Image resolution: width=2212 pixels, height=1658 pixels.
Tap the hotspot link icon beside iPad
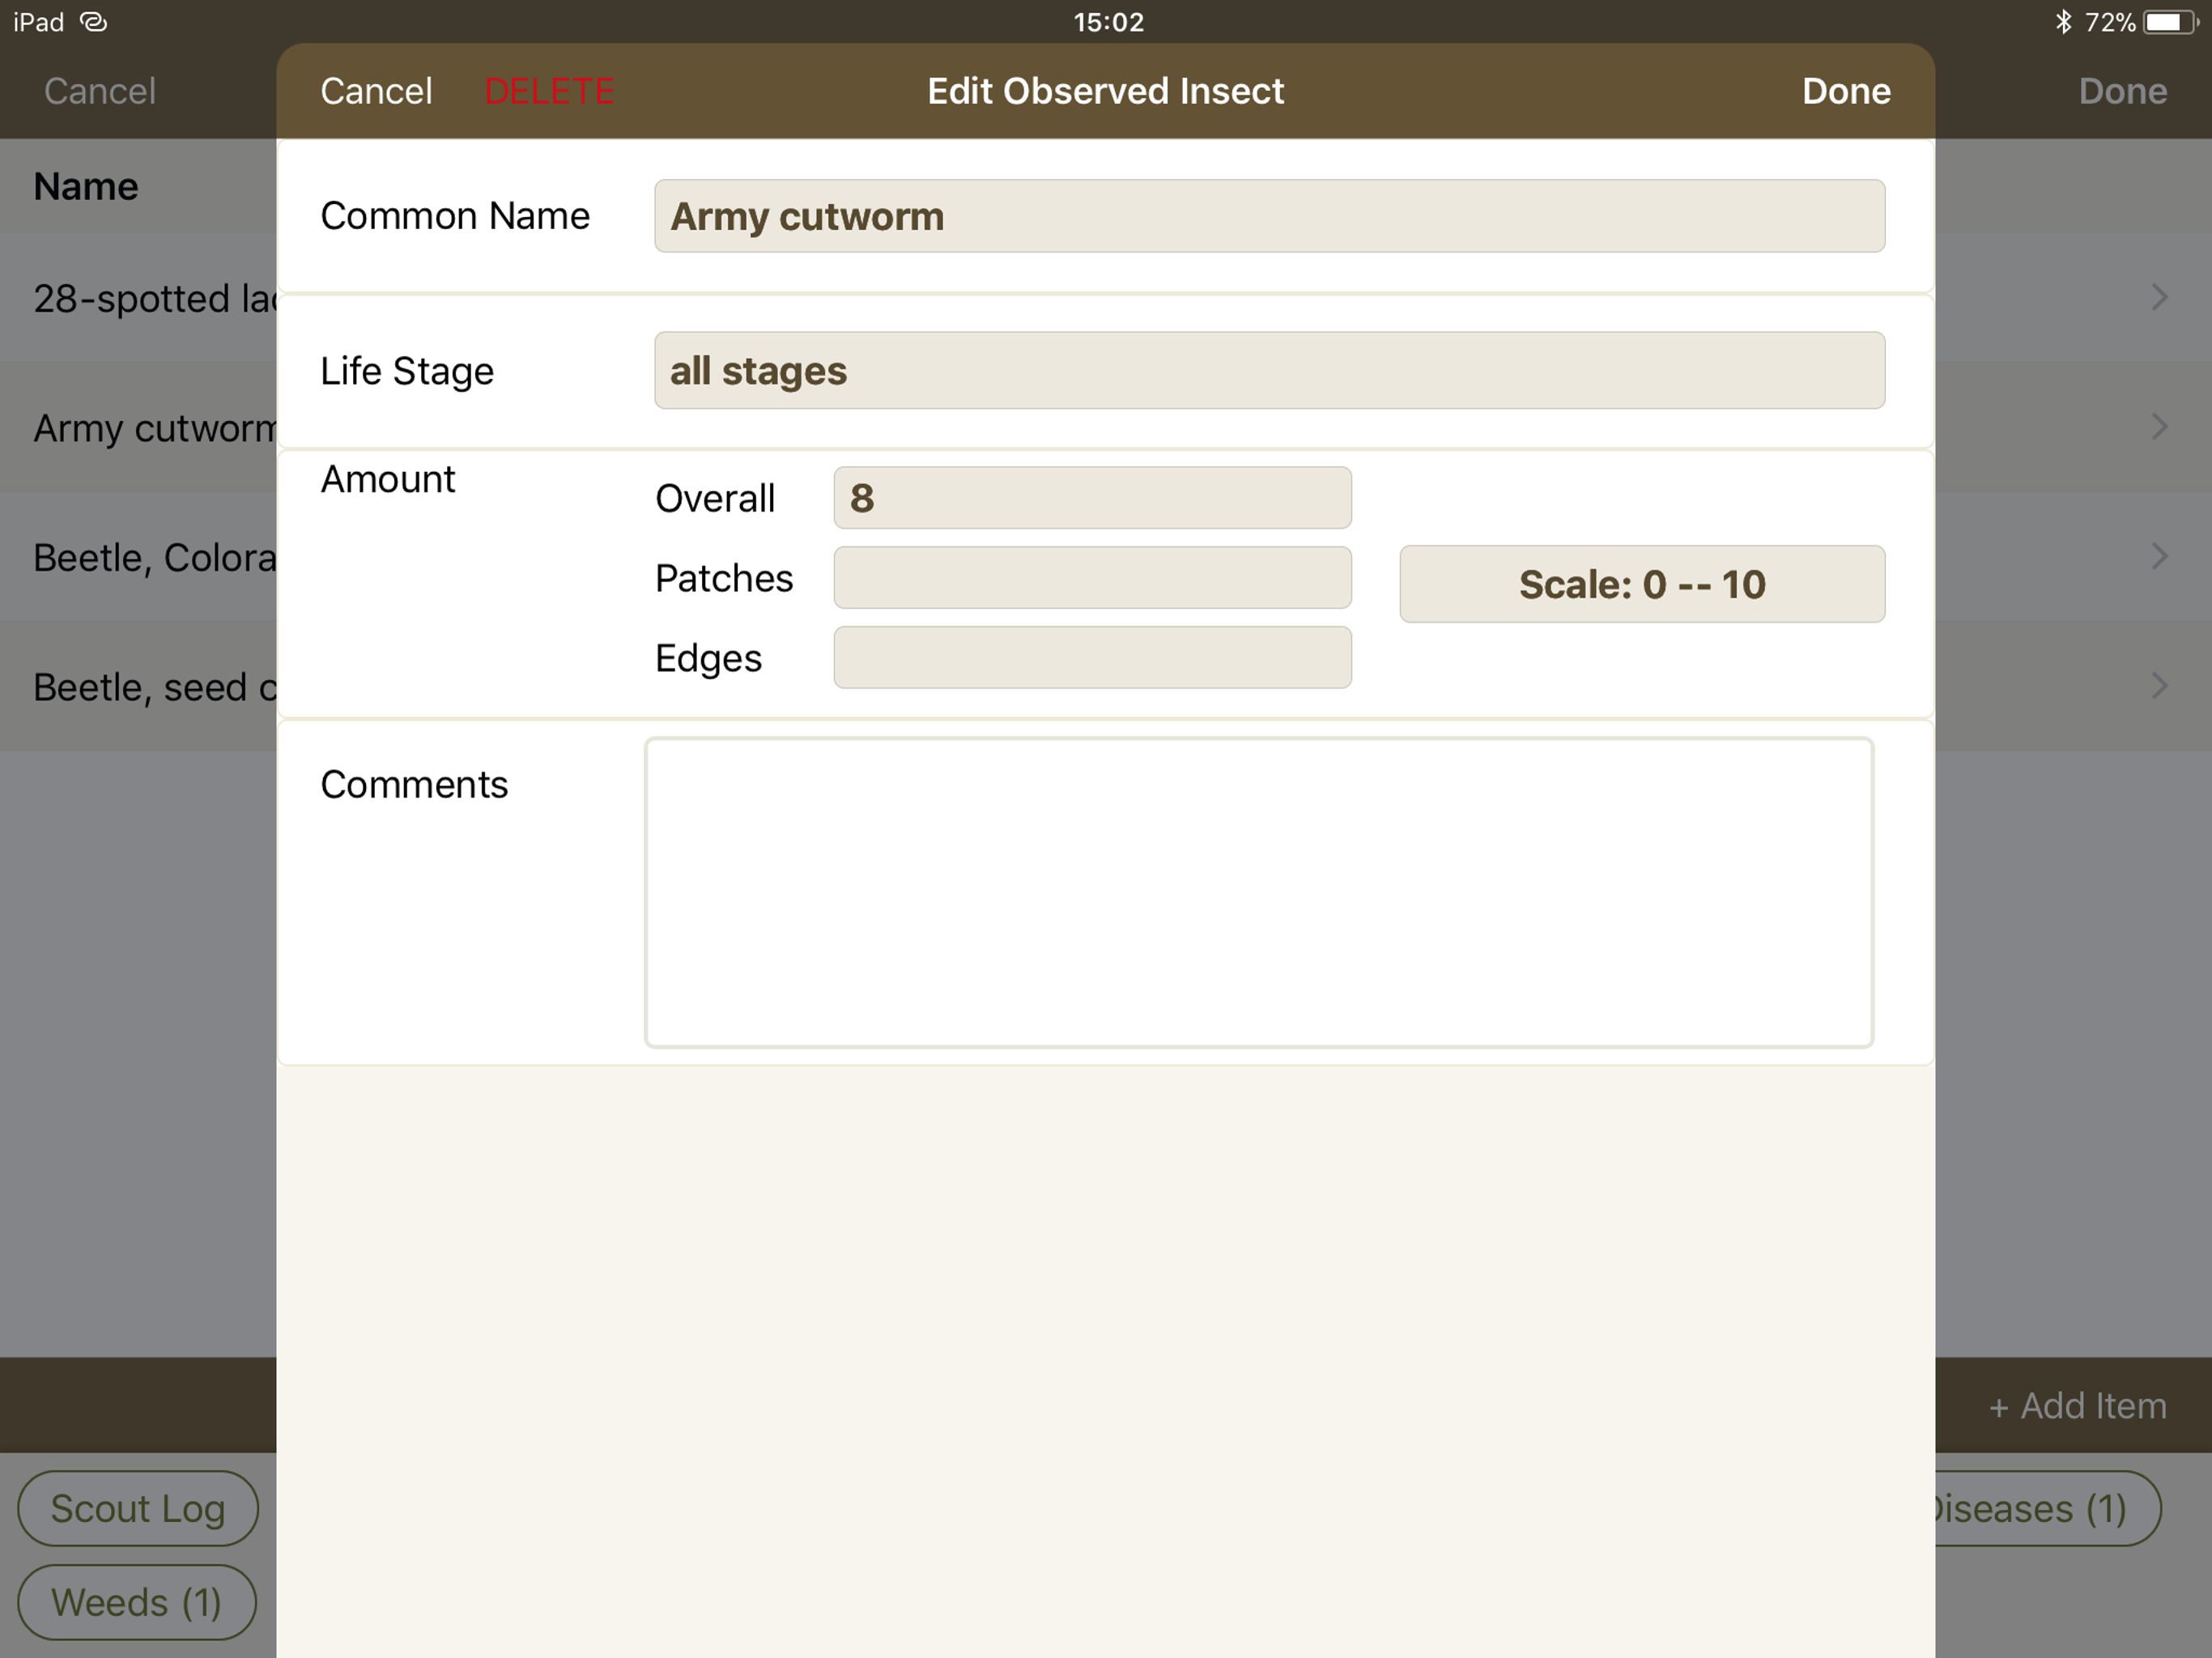tap(93, 22)
